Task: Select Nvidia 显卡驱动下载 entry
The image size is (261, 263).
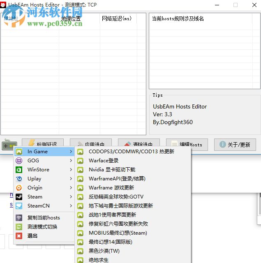Action: (133, 170)
